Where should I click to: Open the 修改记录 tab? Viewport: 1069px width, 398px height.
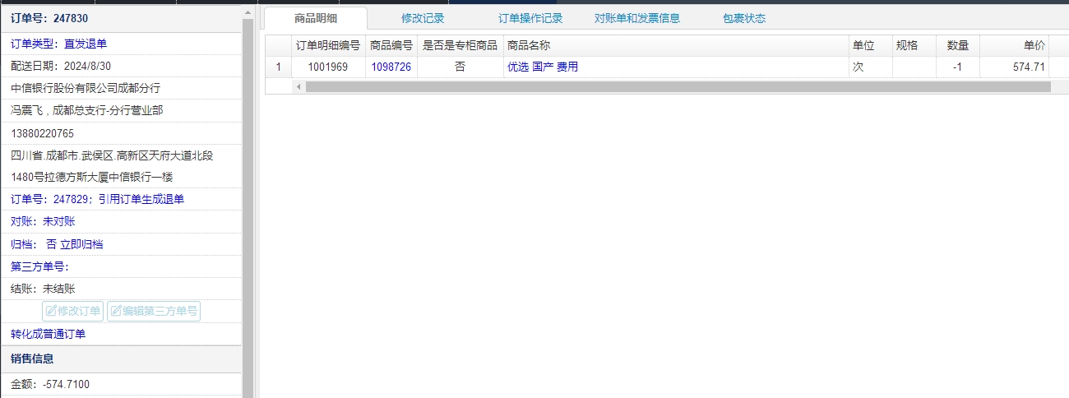[x=423, y=18]
